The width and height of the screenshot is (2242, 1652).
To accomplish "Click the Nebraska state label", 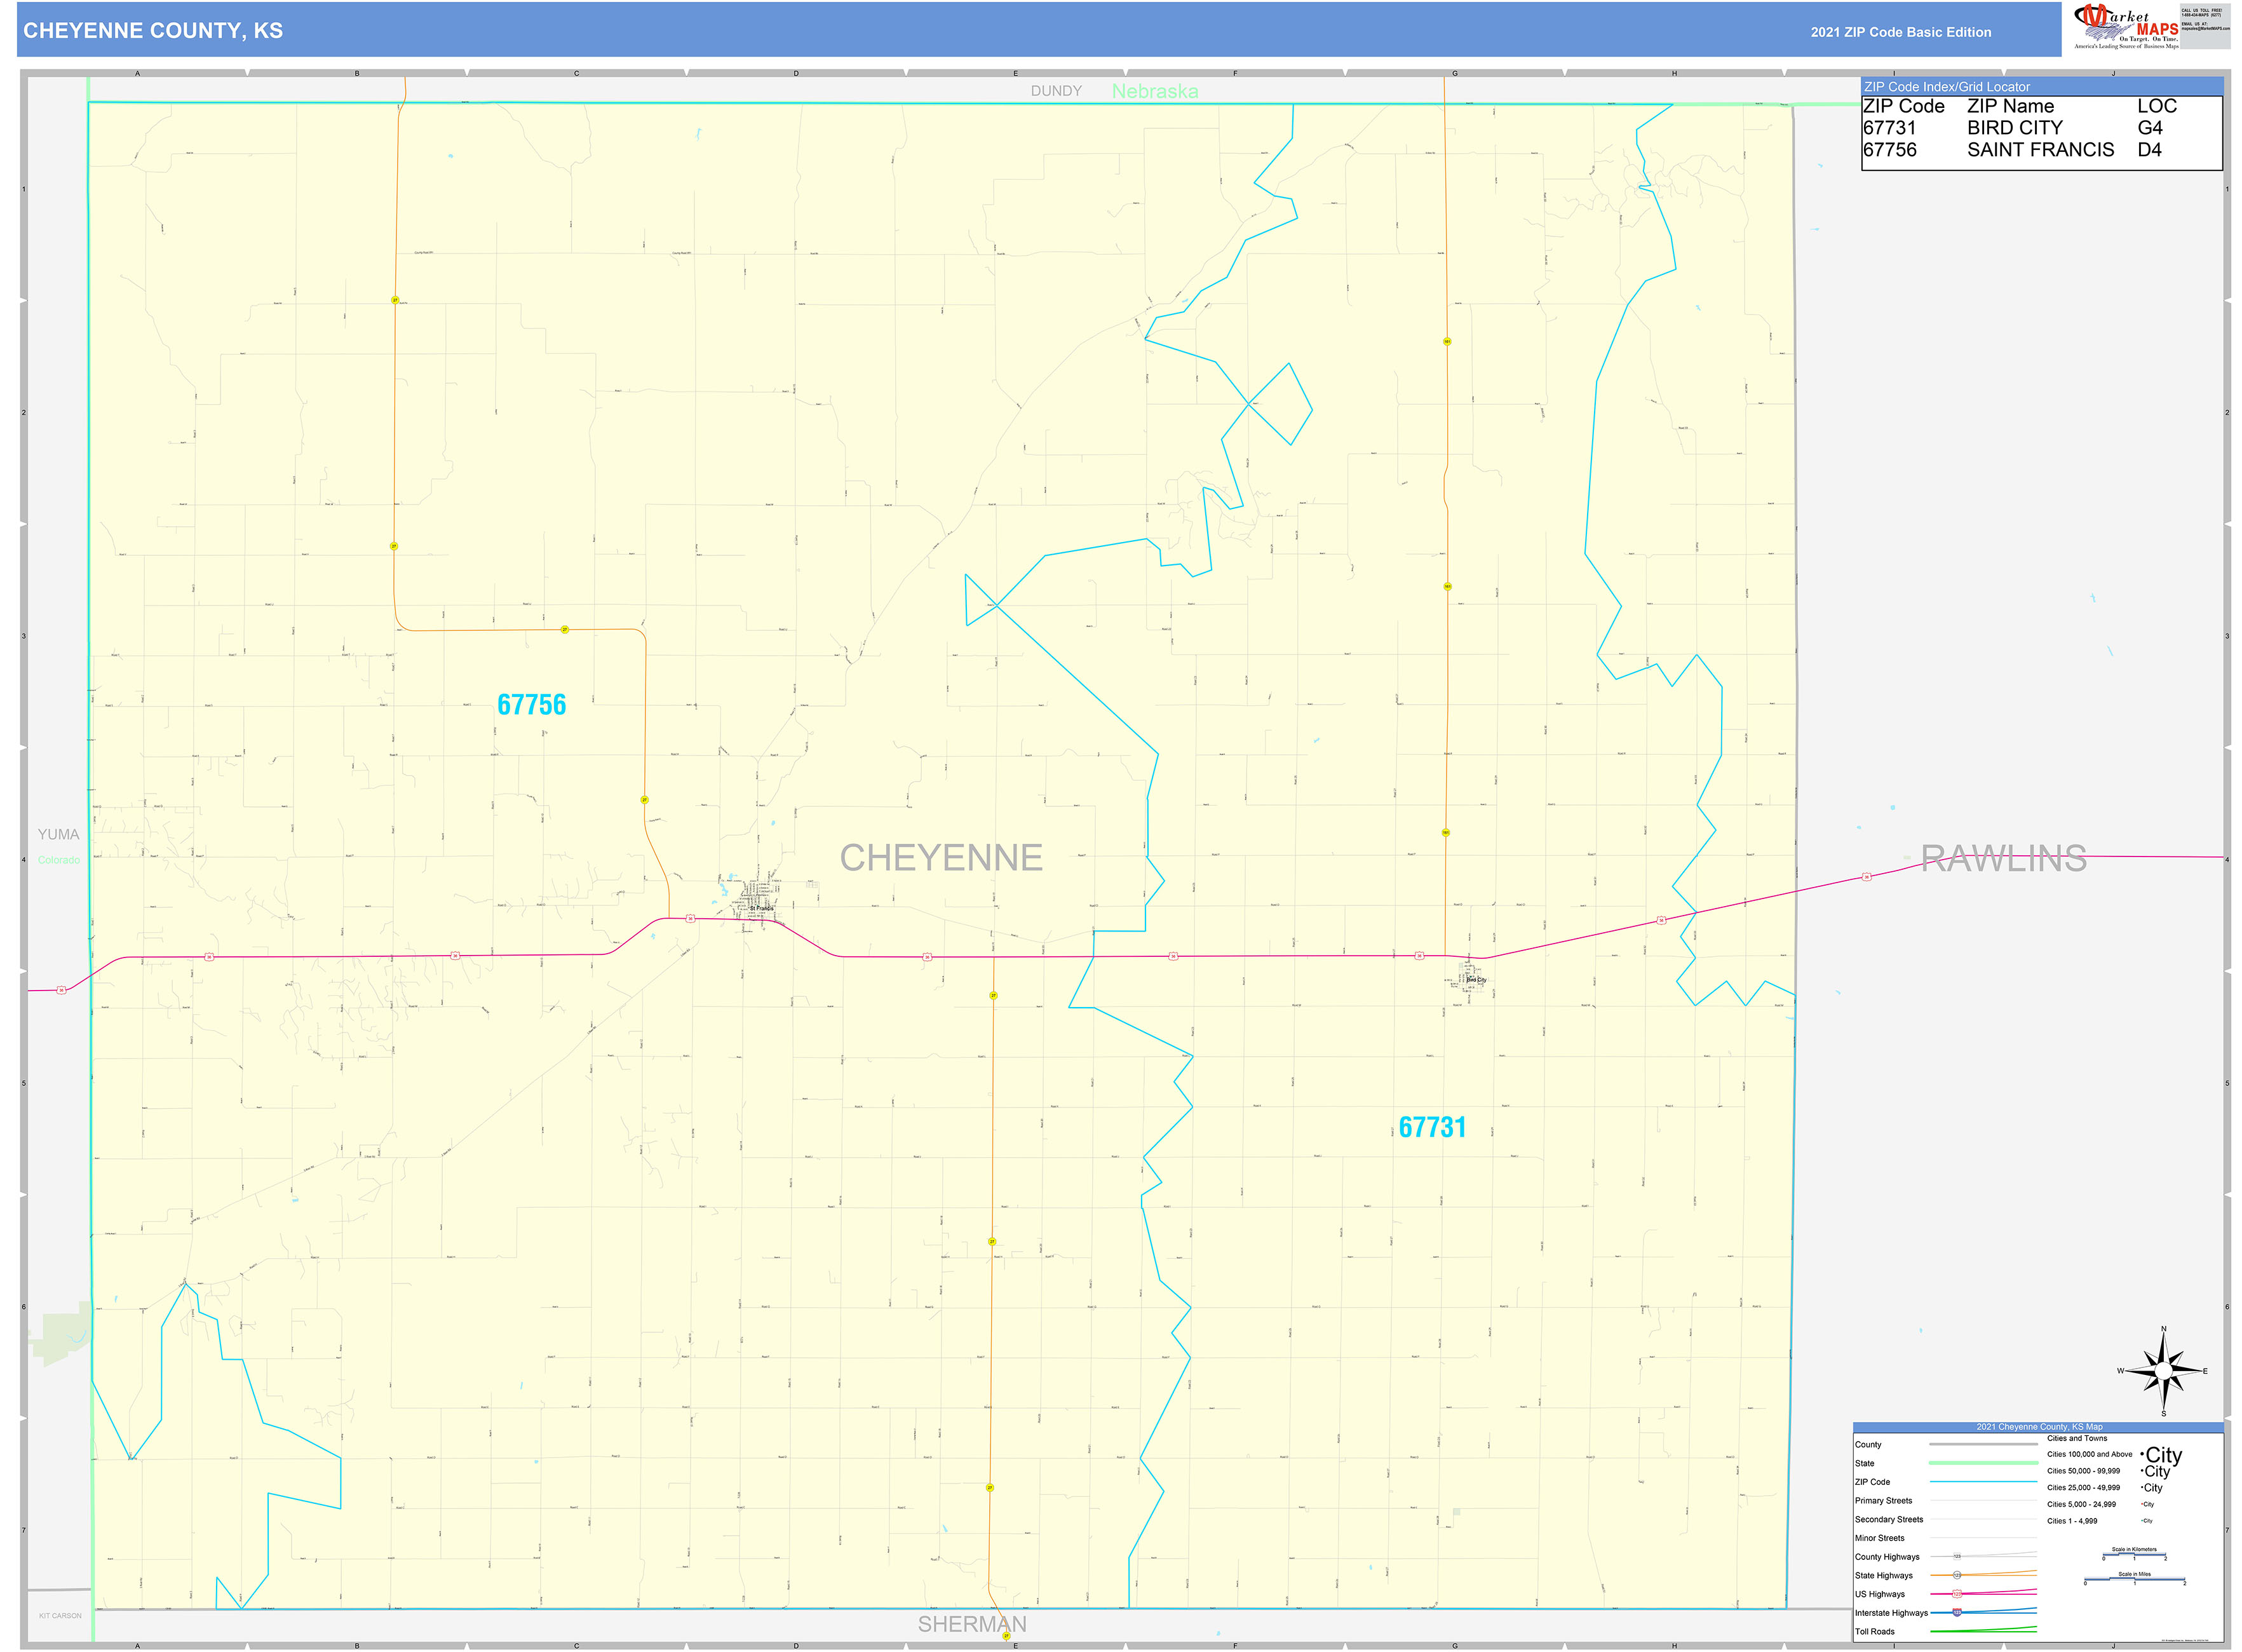I will coord(1155,90).
